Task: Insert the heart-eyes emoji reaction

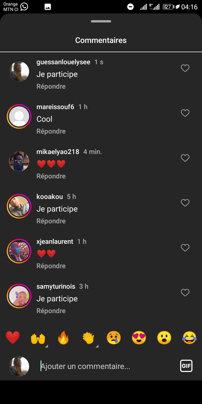Action: click(x=139, y=338)
